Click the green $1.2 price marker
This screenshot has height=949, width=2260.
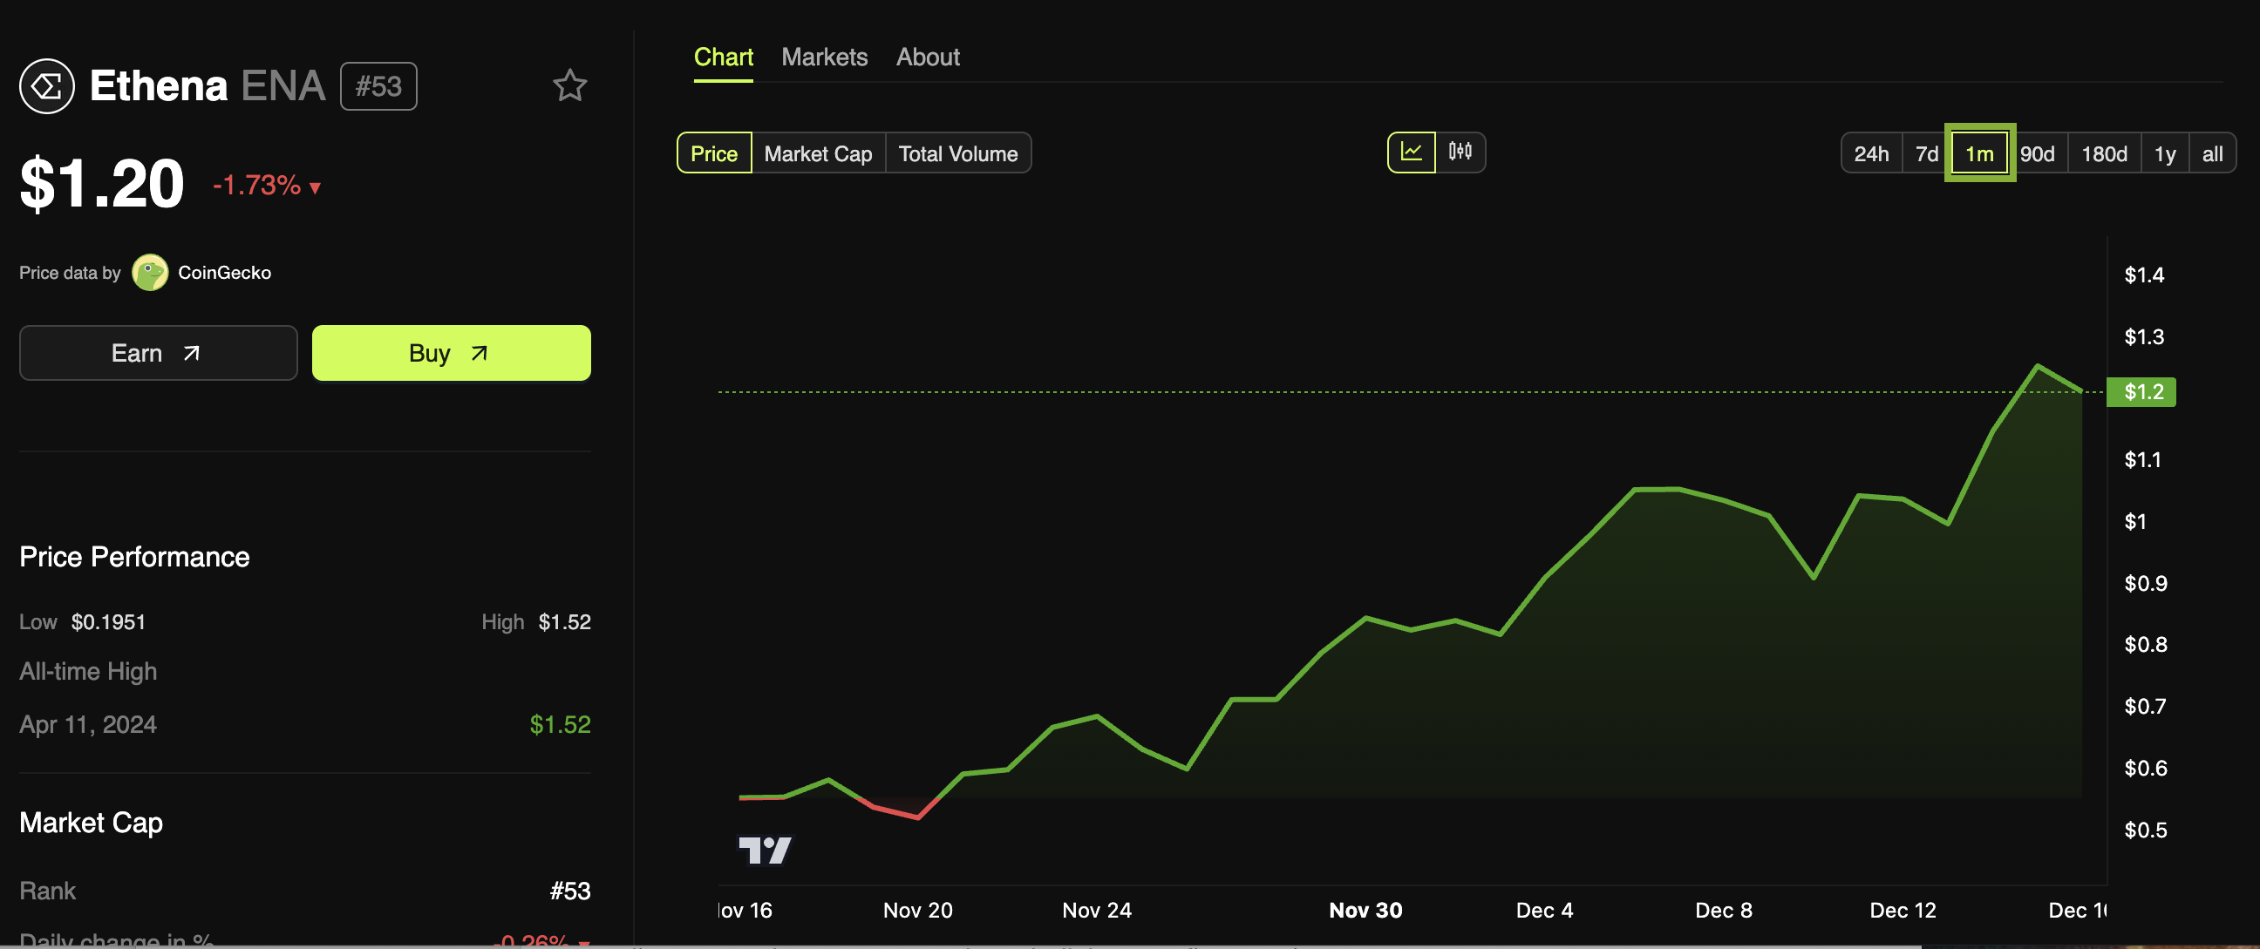2142,392
